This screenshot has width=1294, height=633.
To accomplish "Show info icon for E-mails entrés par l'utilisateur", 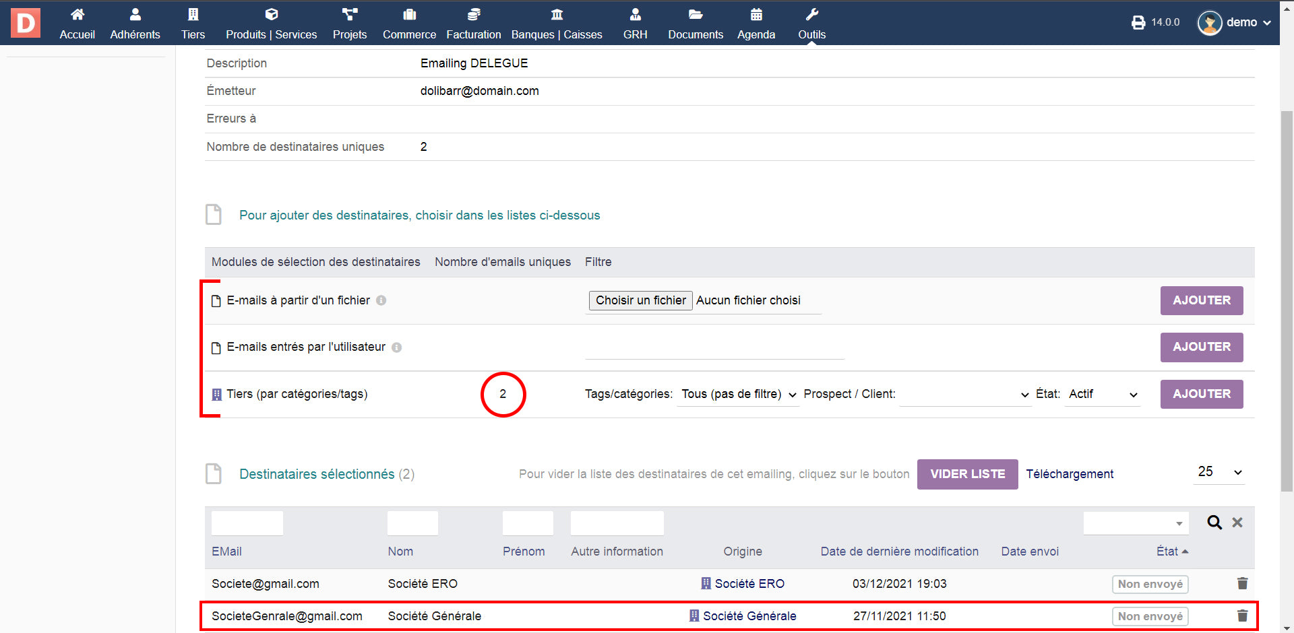I will [397, 347].
